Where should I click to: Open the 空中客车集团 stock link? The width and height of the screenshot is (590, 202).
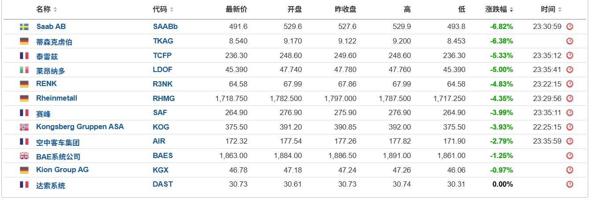pos(58,142)
